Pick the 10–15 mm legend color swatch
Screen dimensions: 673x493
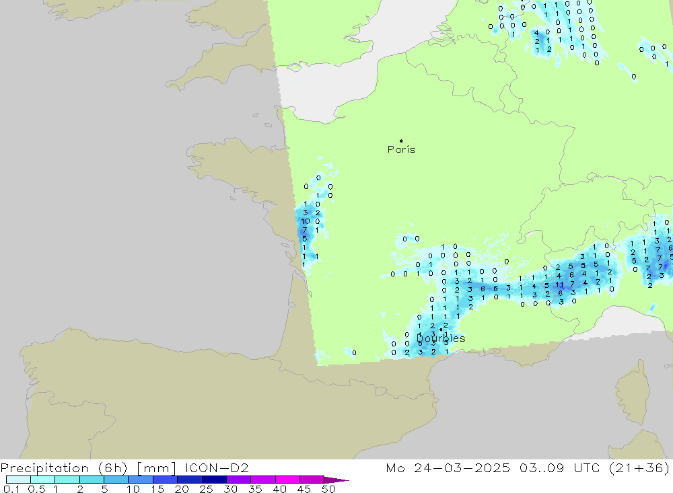[141, 480]
